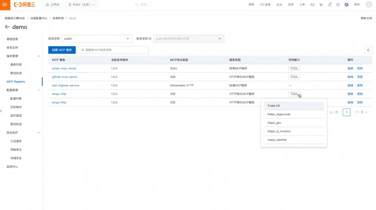
Task: Open the 支持 menu
Action: [x=291, y=5]
